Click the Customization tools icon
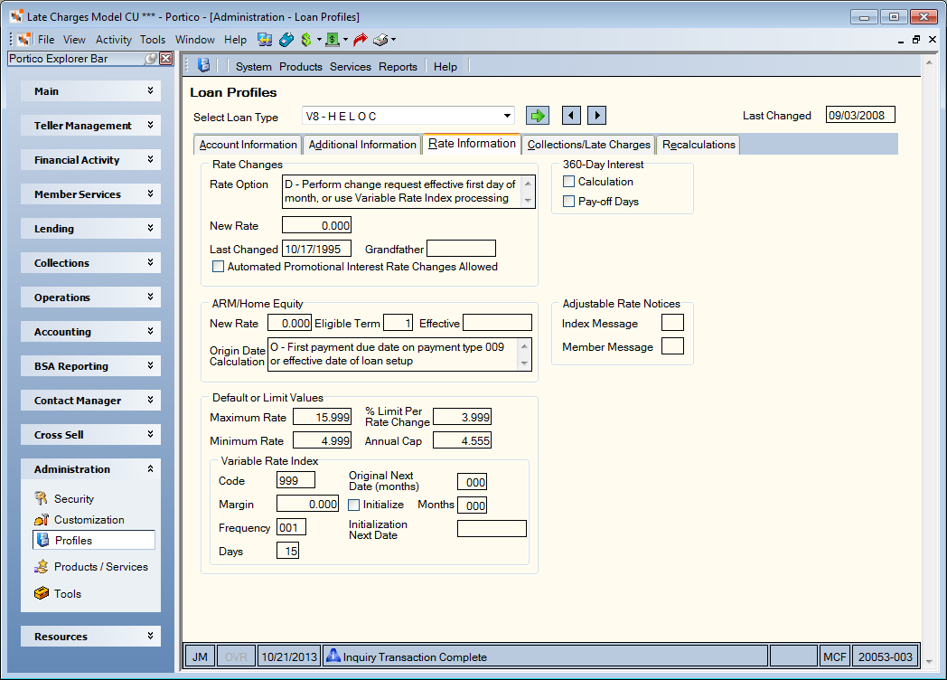947x680 pixels. point(41,520)
